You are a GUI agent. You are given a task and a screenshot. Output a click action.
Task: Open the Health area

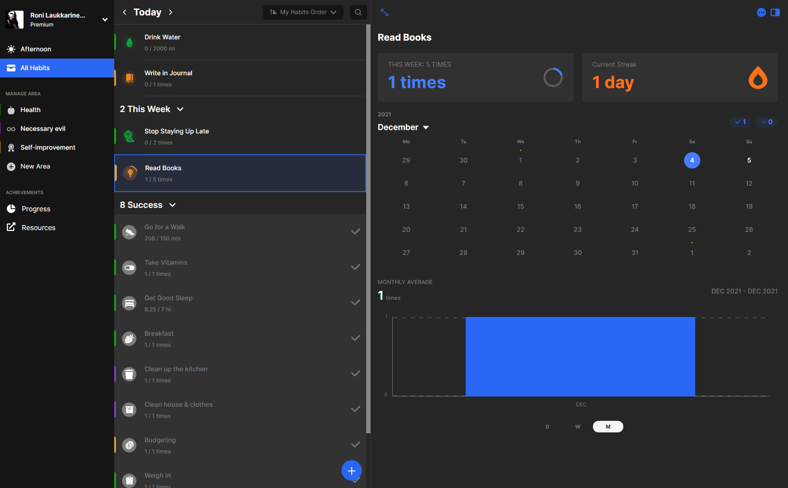57,110
